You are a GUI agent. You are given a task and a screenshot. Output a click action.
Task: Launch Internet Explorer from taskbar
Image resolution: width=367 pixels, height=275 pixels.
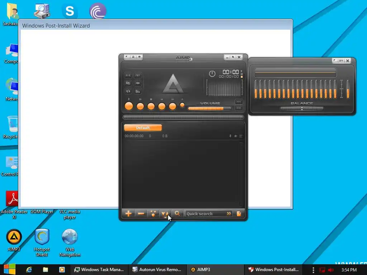point(29,269)
